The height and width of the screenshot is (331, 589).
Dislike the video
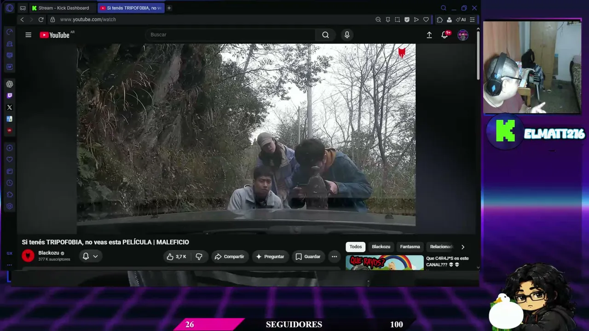(199, 257)
